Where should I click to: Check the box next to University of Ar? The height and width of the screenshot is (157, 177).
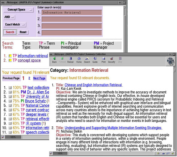[x=10, y=96]
